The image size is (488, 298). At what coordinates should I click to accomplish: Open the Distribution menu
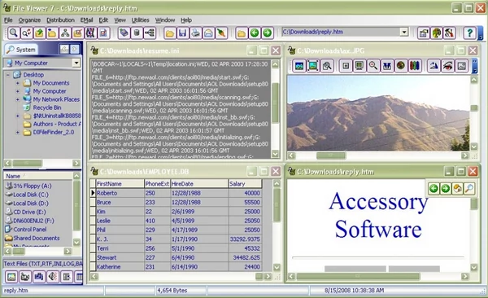coord(60,20)
